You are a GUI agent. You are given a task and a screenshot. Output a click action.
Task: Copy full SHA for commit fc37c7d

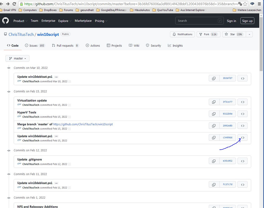tap(214, 185)
